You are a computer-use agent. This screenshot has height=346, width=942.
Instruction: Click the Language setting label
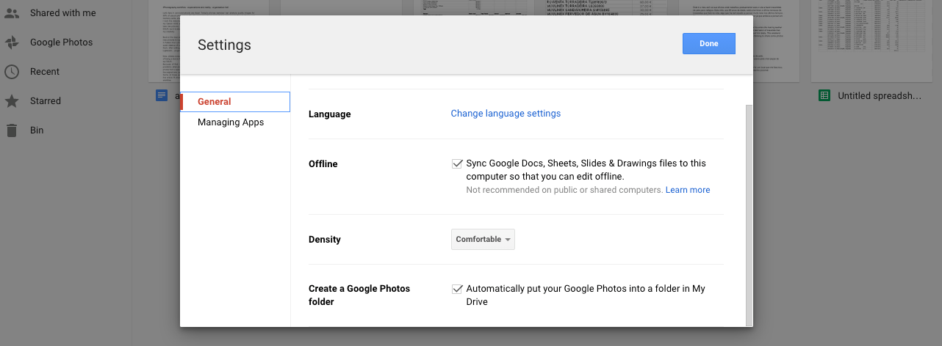click(330, 114)
